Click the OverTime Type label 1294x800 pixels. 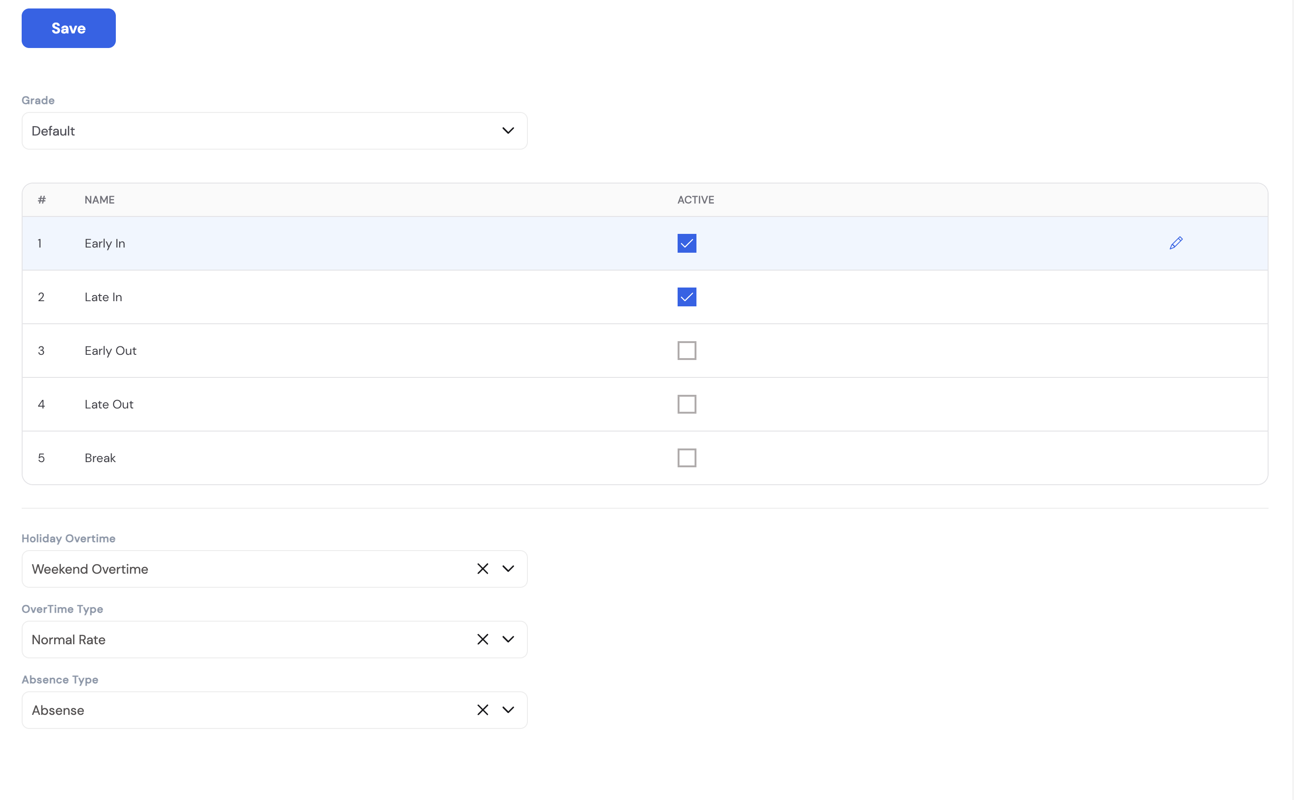tap(63, 609)
